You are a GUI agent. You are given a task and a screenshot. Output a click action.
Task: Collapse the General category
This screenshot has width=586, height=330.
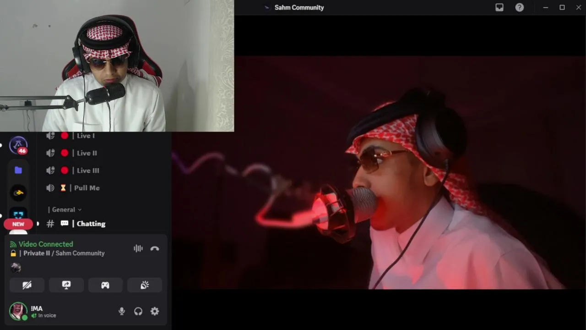pos(65,209)
